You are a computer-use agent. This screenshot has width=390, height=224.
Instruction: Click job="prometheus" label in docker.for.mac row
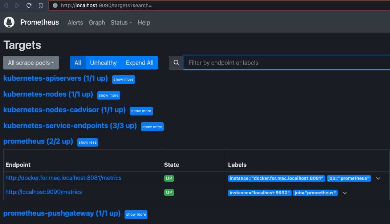pos(349,178)
